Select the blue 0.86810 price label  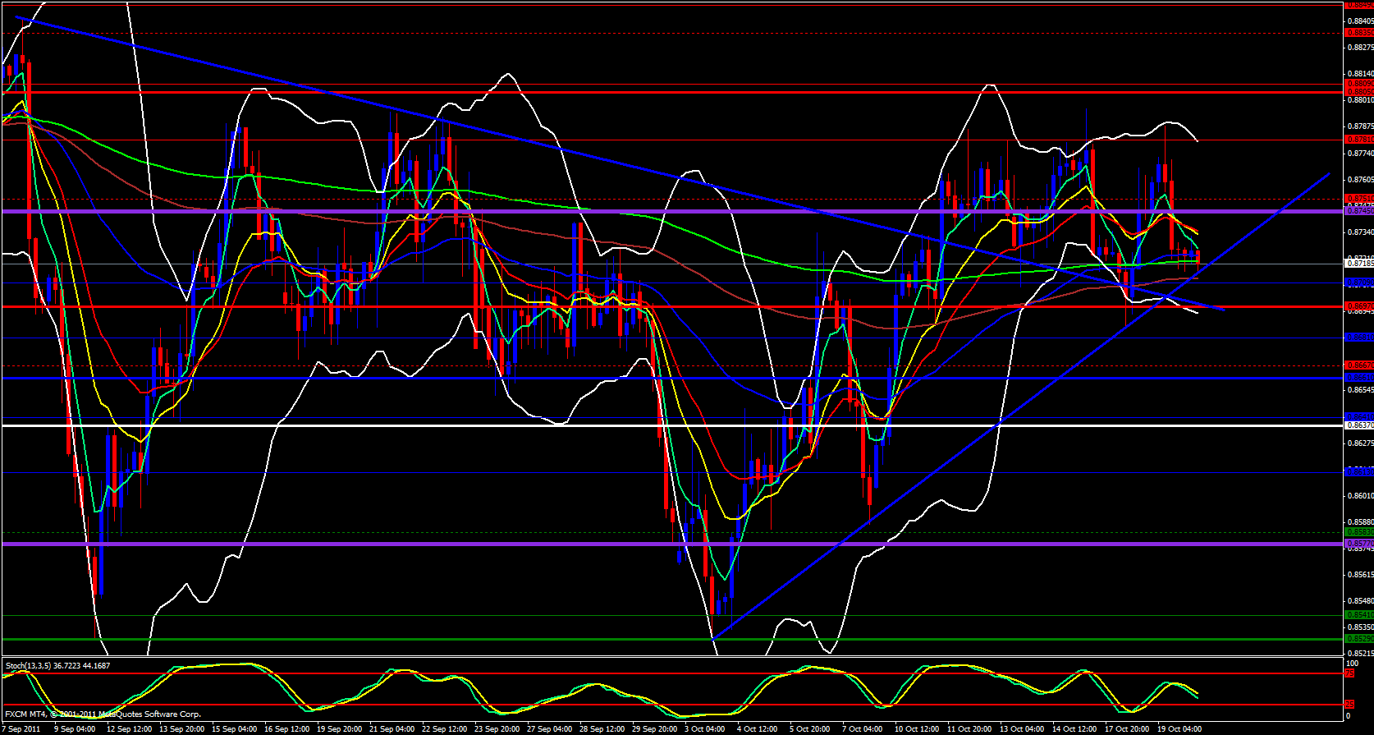coord(1358,337)
